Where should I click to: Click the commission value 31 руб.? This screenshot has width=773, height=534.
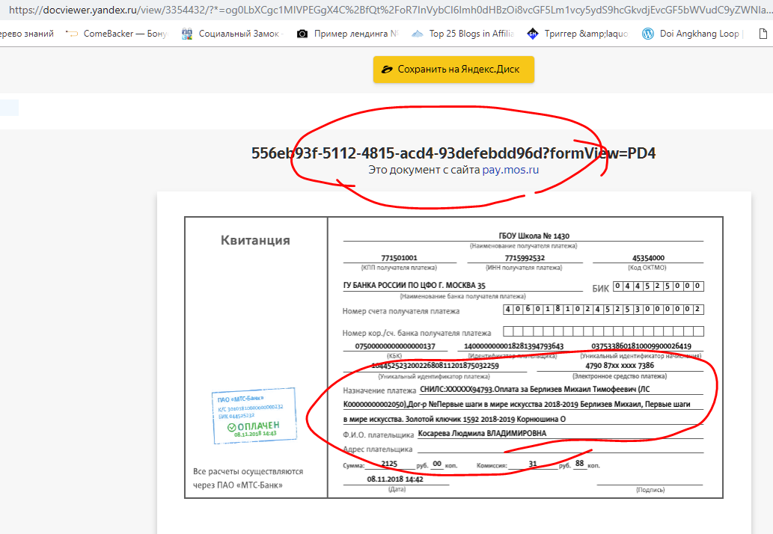tap(533, 464)
